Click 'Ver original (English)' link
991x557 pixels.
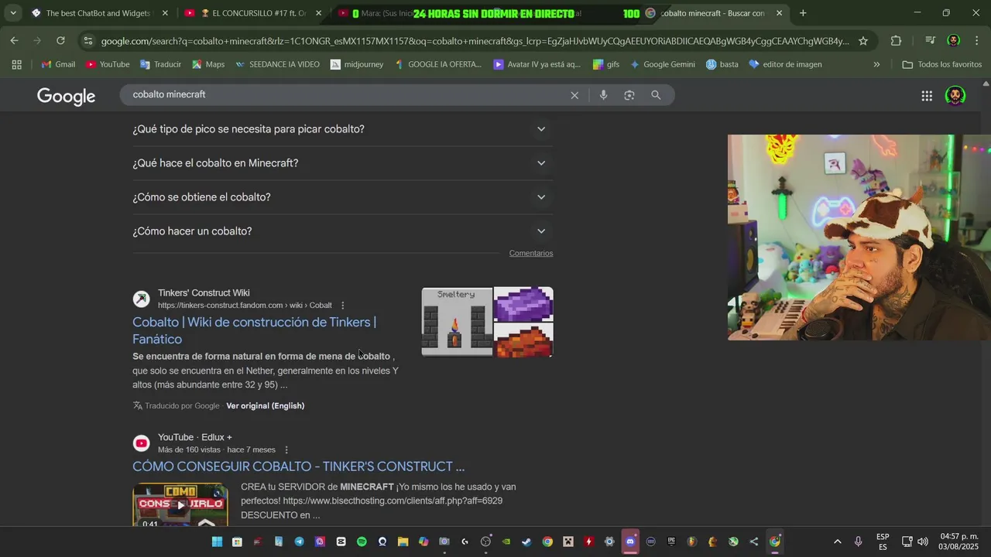tap(266, 406)
